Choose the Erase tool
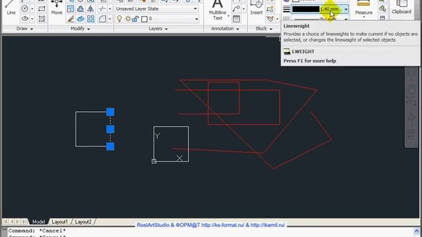The height and width of the screenshot is (237, 422). point(71,19)
